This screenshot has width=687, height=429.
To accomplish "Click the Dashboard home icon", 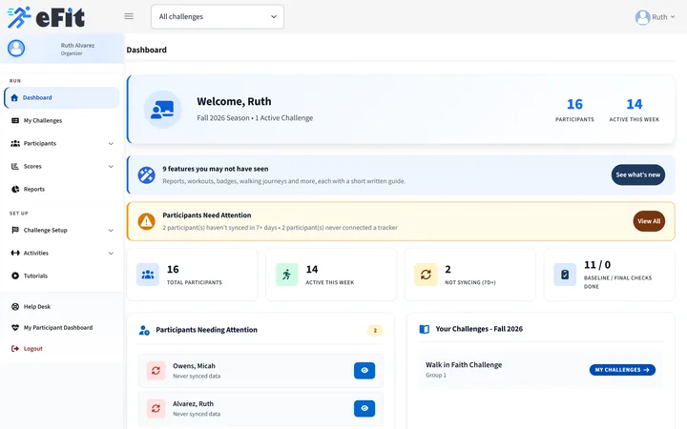I will coord(14,97).
